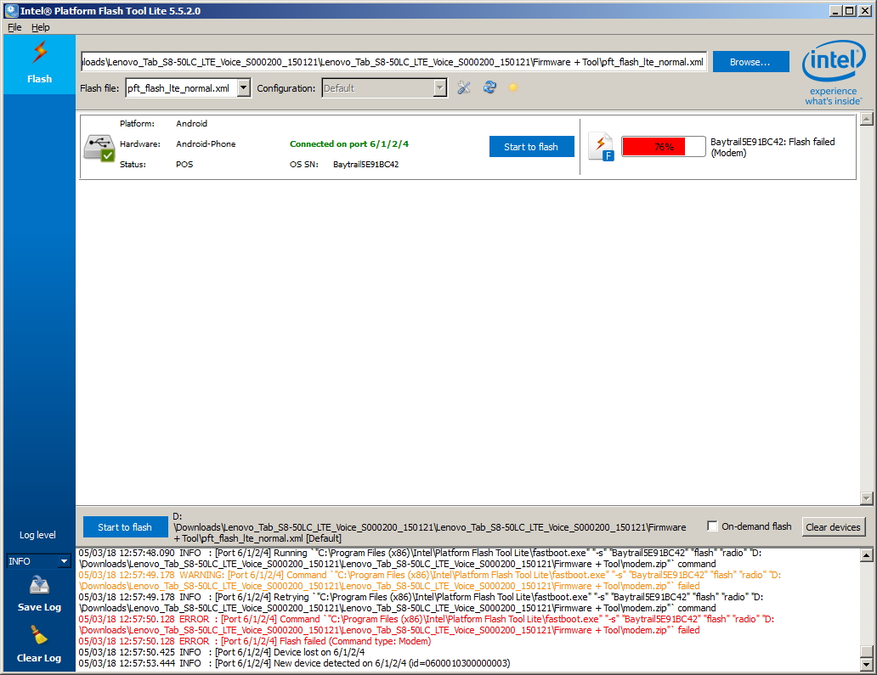Click Start to flash in device row
The image size is (877, 675).
(x=531, y=147)
